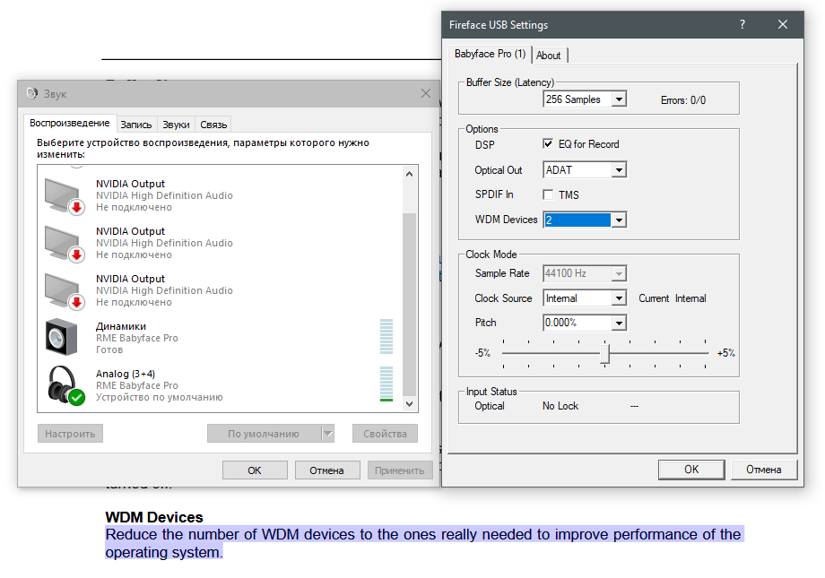
Task: Click the По умолчанию button
Action: coord(265,434)
